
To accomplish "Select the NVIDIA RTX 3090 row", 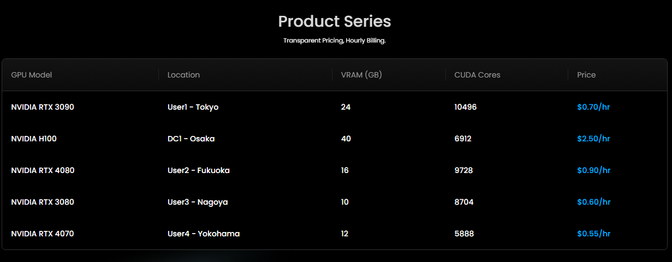I will pos(43,107).
